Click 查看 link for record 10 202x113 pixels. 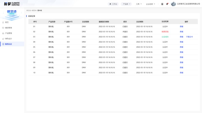coord(182,73)
